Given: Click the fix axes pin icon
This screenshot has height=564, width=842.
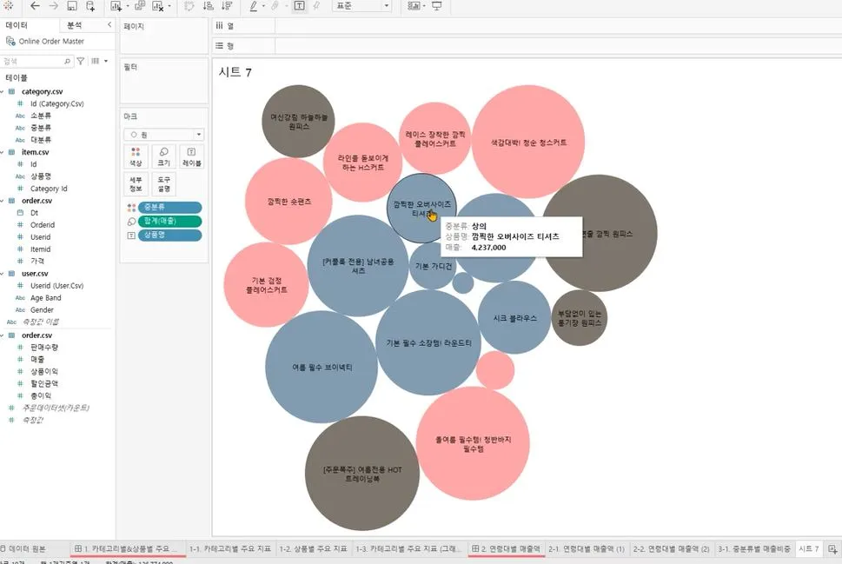Looking at the screenshot, I should pos(317,6).
